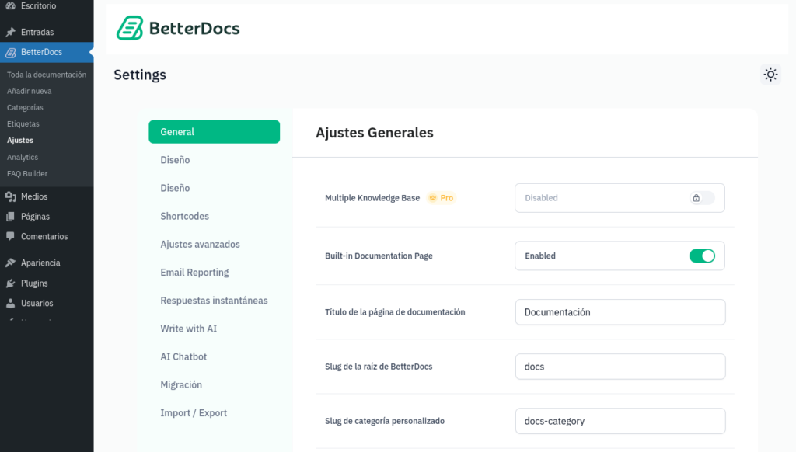Click the Entradas pin icon
Viewport: 796px width, 452px height.
(x=11, y=32)
